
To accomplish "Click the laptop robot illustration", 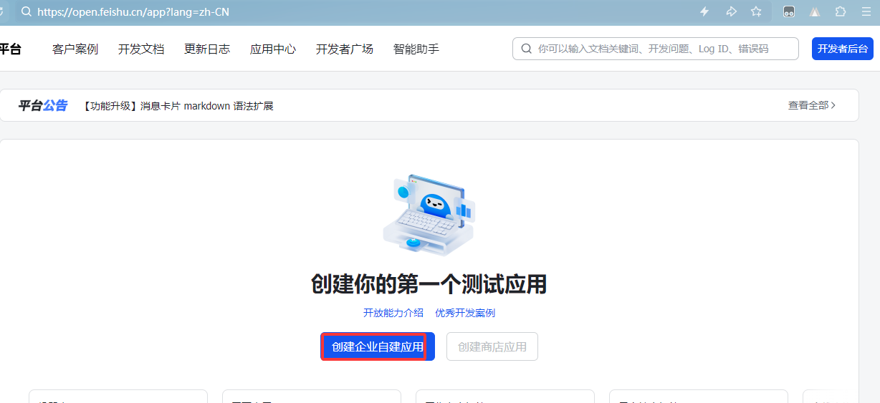I will (428, 213).
